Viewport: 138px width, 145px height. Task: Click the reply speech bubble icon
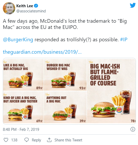tap(27, 140)
